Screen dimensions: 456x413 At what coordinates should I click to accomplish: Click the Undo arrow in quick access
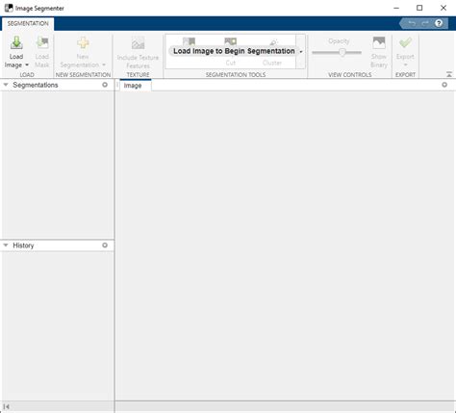click(412, 23)
